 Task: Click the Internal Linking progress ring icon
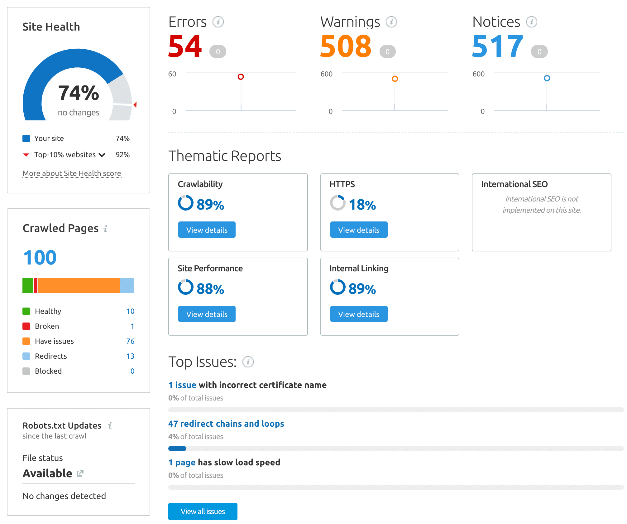(x=338, y=287)
